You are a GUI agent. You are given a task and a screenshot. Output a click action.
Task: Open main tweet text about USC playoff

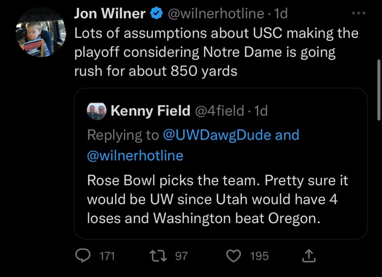(216, 52)
